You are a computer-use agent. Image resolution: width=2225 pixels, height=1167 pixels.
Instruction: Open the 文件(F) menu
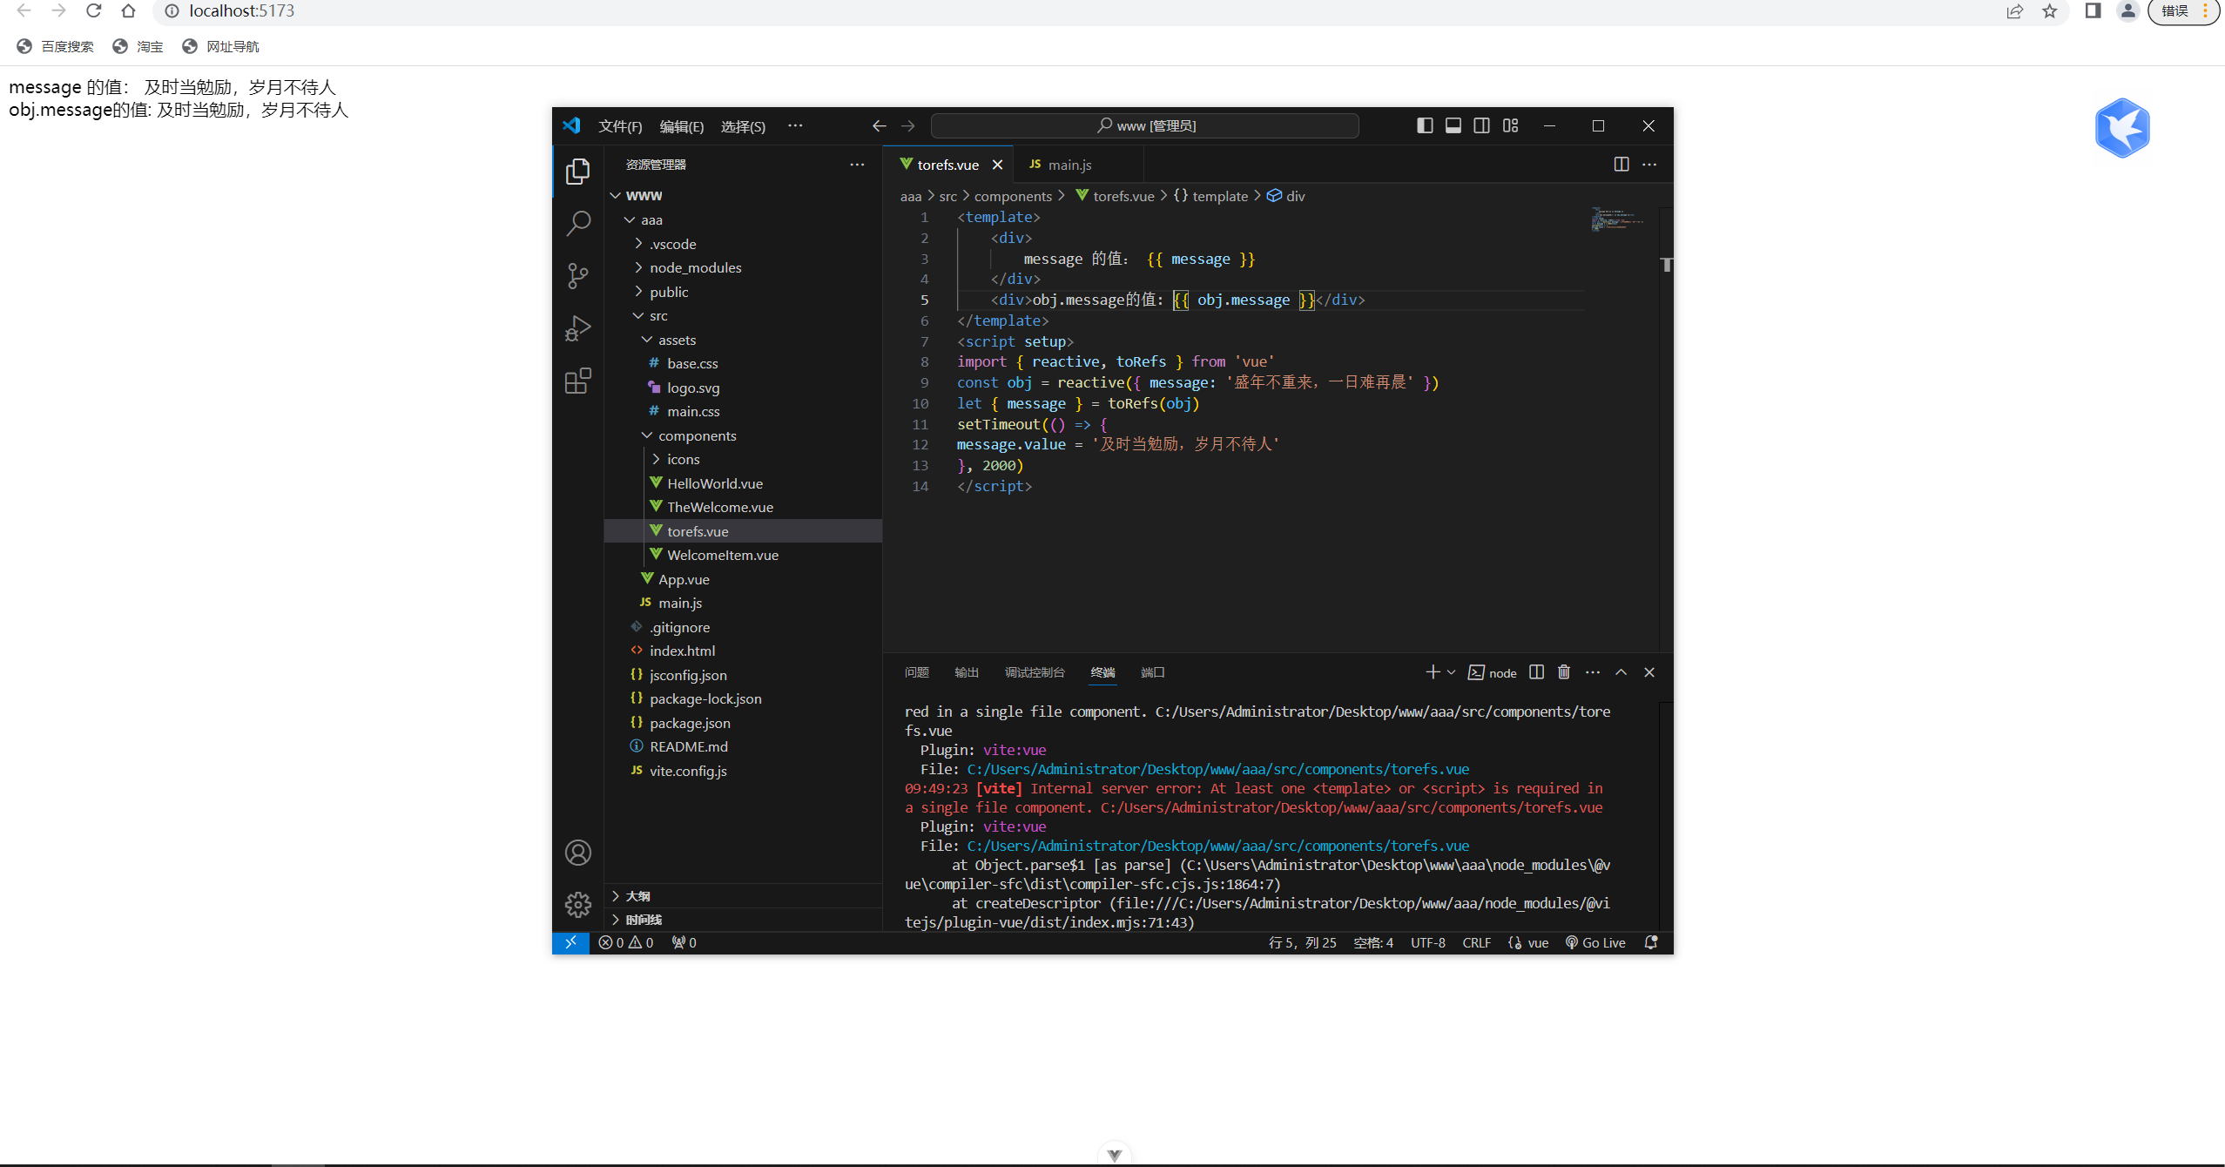pos(620,126)
